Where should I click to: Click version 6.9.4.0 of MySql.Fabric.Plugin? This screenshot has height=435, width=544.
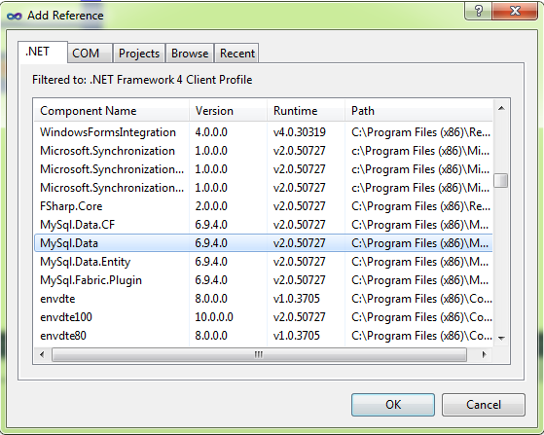pyautogui.click(x=211, y=280)
